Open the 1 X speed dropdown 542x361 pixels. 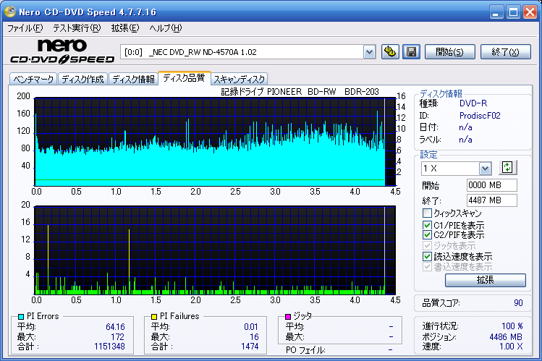[485, 169]
